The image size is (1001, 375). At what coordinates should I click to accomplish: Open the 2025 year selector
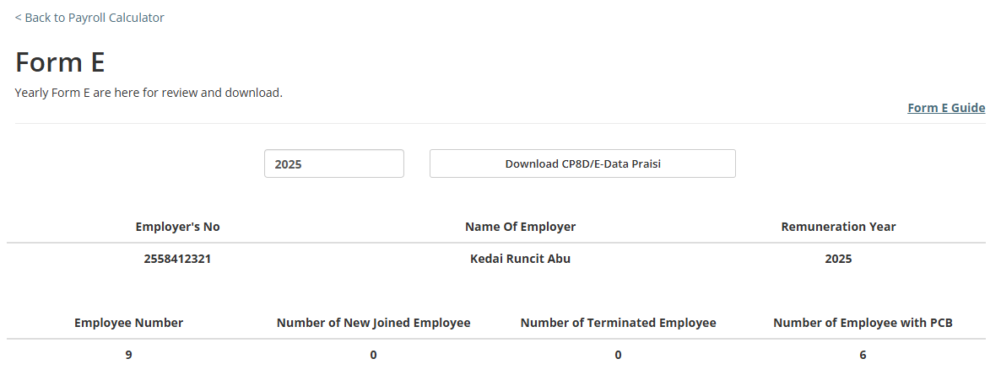[334, 164]
